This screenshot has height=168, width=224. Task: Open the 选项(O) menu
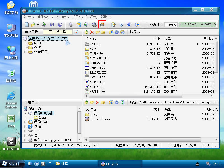[92, 17]
